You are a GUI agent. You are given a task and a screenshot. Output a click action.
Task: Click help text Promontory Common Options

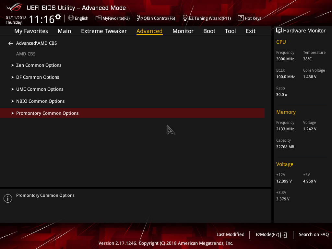[x=45, y=196]
